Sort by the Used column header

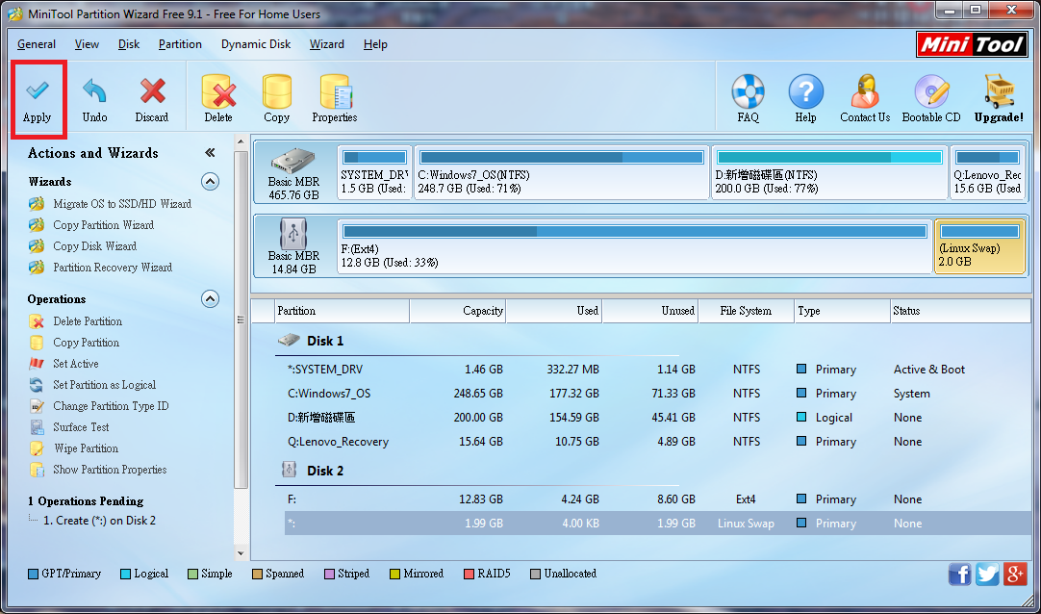554,311
